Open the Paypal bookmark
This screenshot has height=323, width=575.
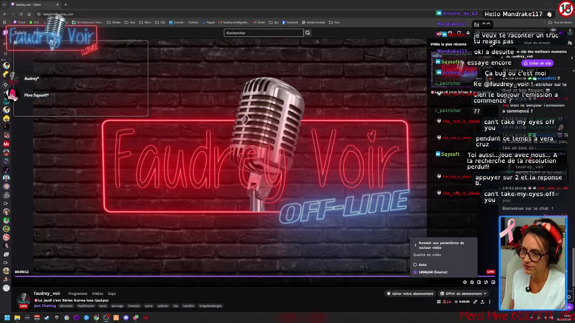(x=209, y=22)
